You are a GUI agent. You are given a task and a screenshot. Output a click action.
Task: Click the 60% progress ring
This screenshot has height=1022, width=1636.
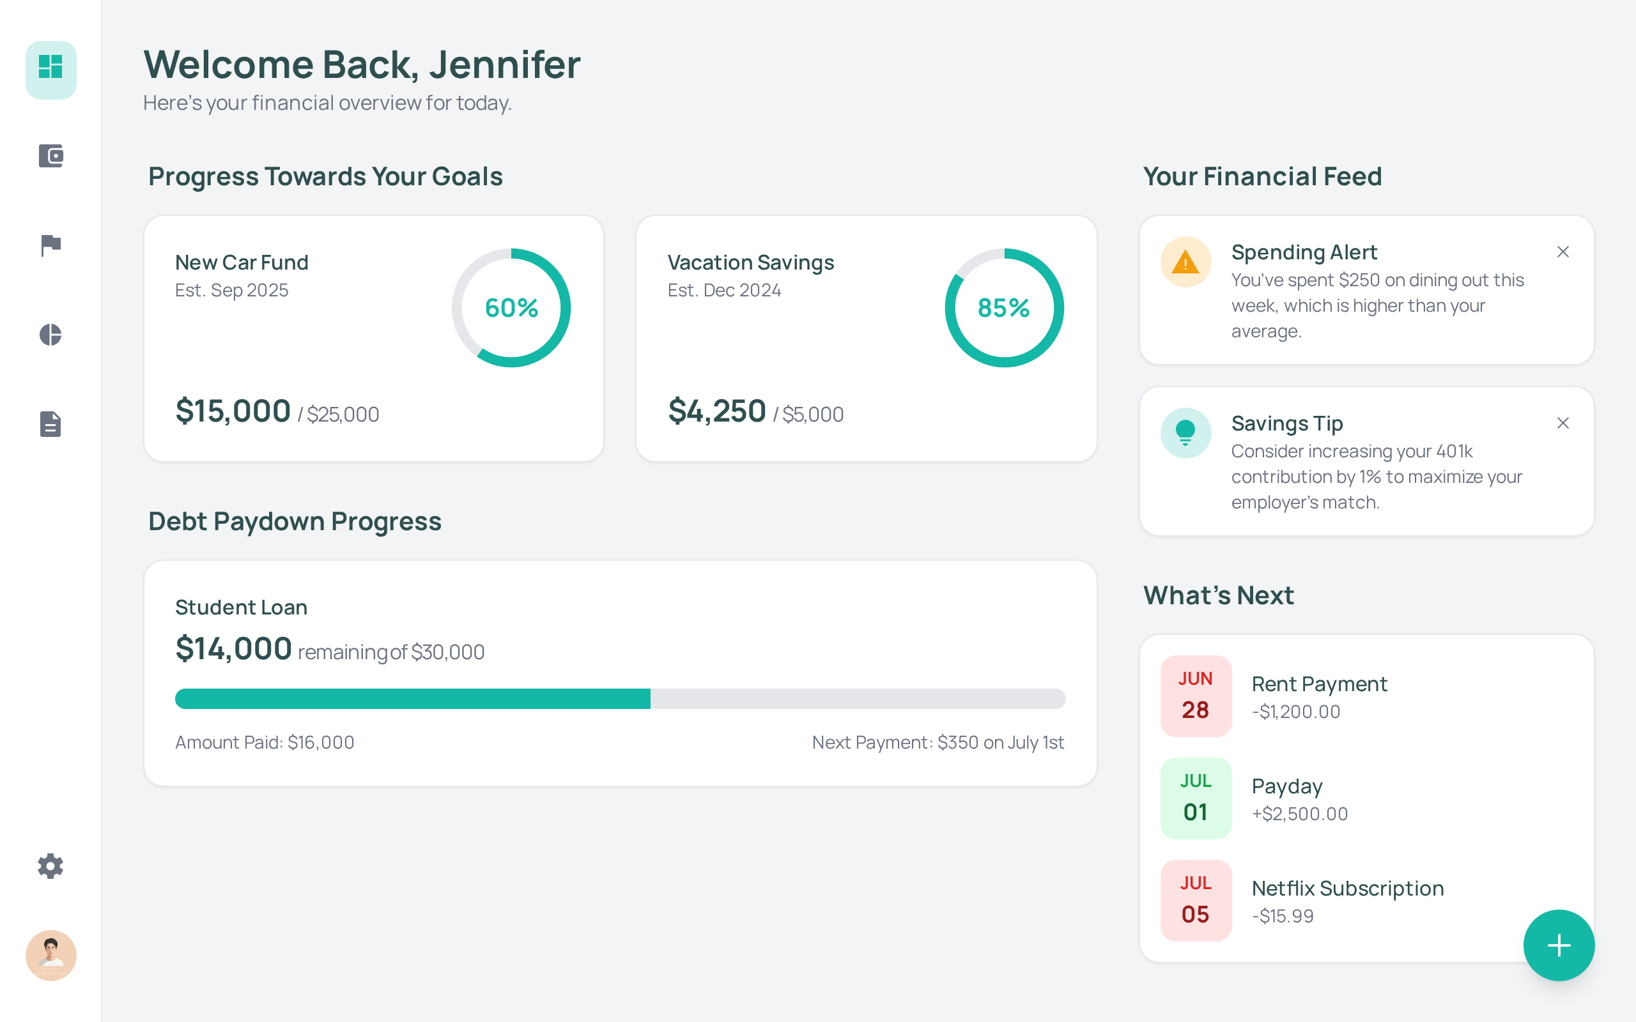pos(511,309)
